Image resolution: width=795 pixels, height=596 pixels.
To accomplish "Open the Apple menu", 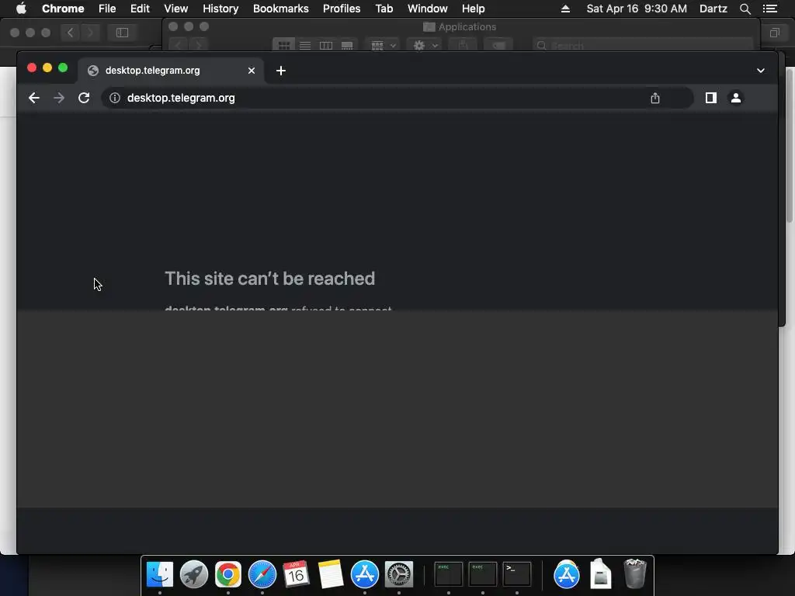I will coord(21,9).
